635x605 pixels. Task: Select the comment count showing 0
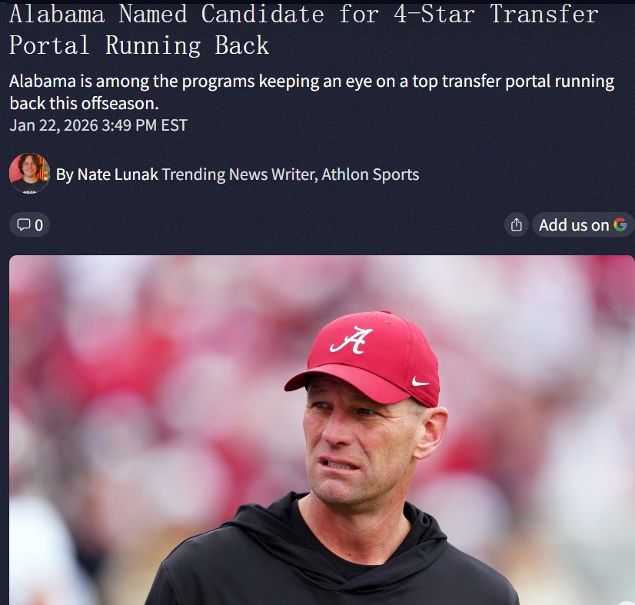(x=39, y=224)
